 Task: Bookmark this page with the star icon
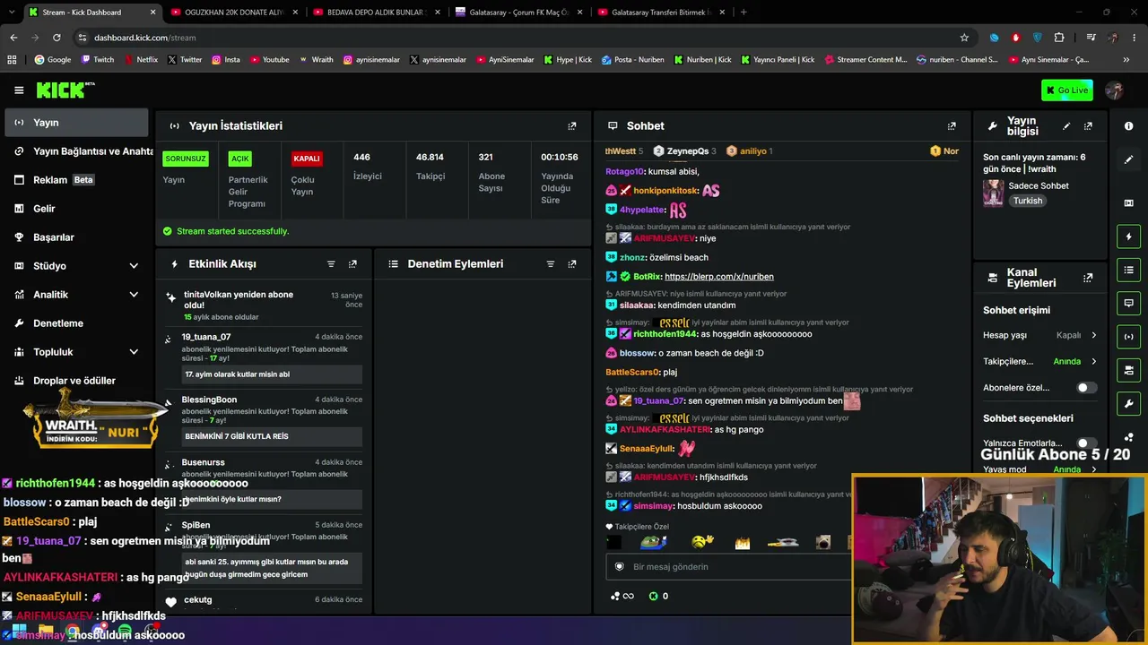coord(964,38)
